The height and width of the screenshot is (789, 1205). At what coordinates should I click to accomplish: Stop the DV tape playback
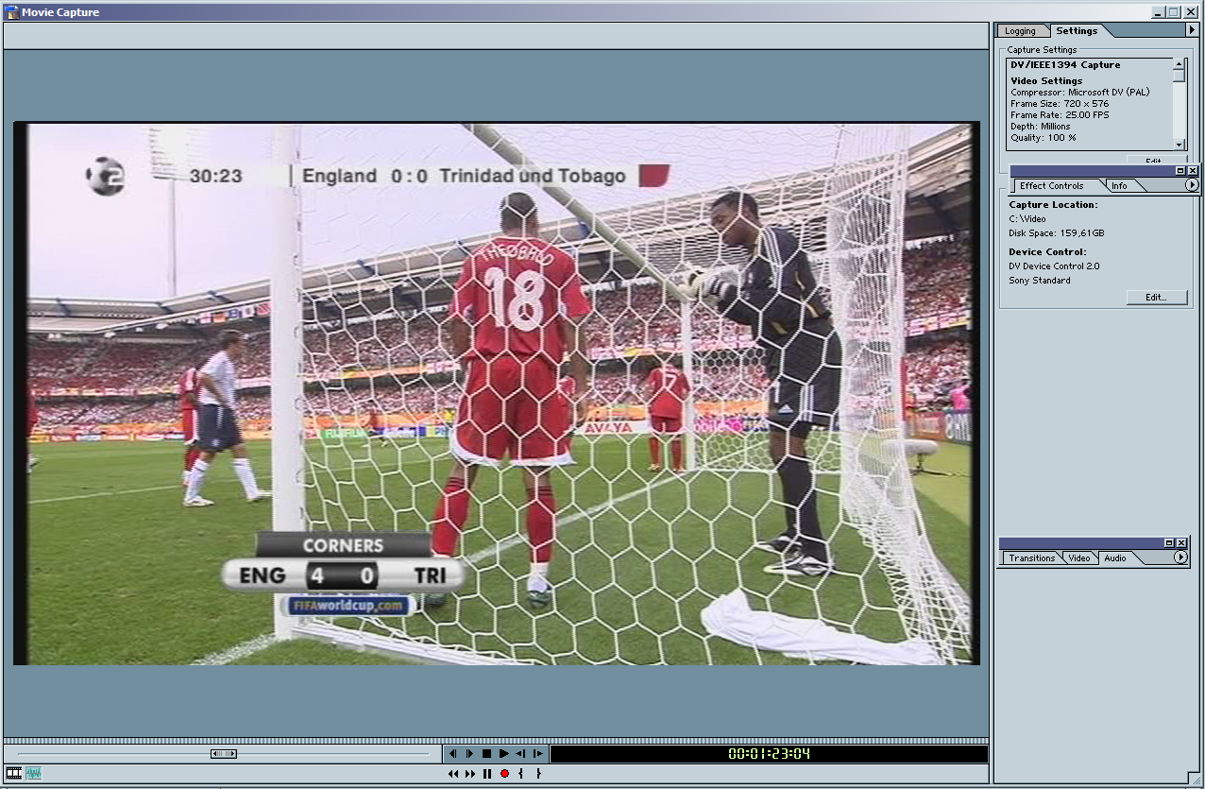pyautogui.click(x=487, y=753)
